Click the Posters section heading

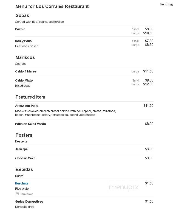tap(24, 135)
